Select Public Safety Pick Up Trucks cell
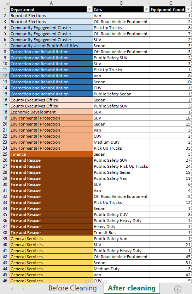The width and height of the screenshot is (192, 294). (x=121, y=166)
